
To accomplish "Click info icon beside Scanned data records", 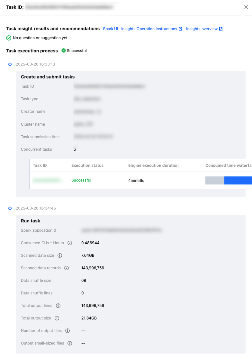I will pyautogui.click(x=67, y=268).
